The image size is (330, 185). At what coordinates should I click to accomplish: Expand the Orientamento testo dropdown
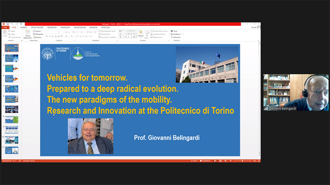coord(107,31)
